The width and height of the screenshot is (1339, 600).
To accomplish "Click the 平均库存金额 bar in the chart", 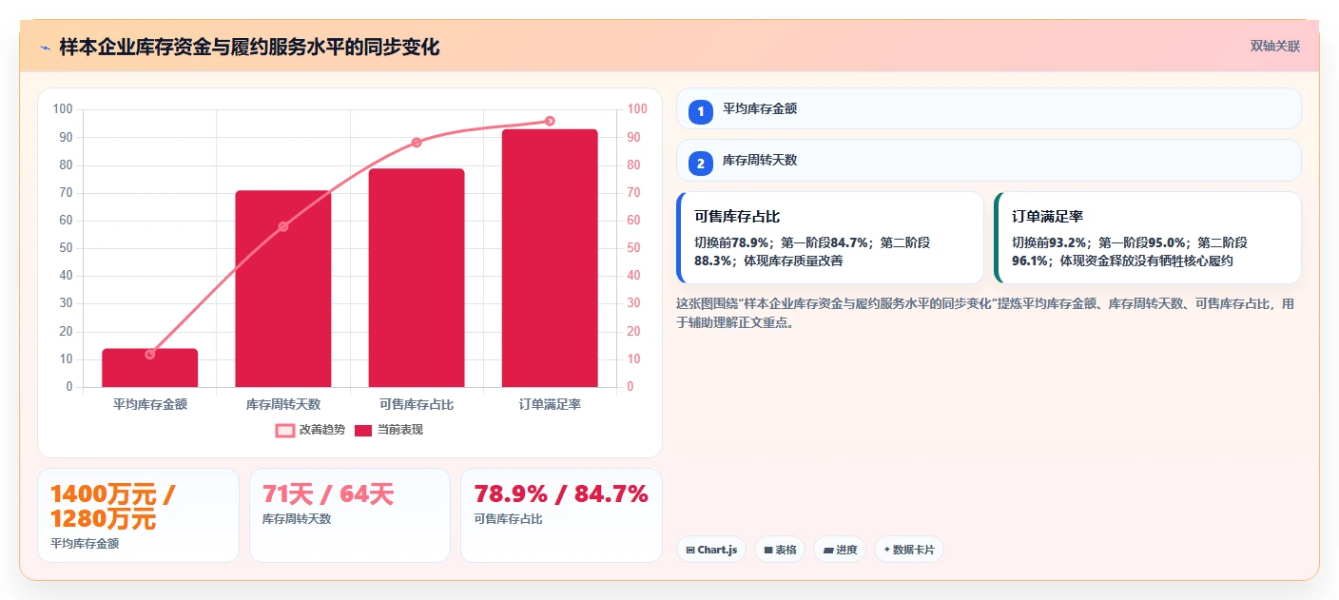I will click(x=150, y=368).
